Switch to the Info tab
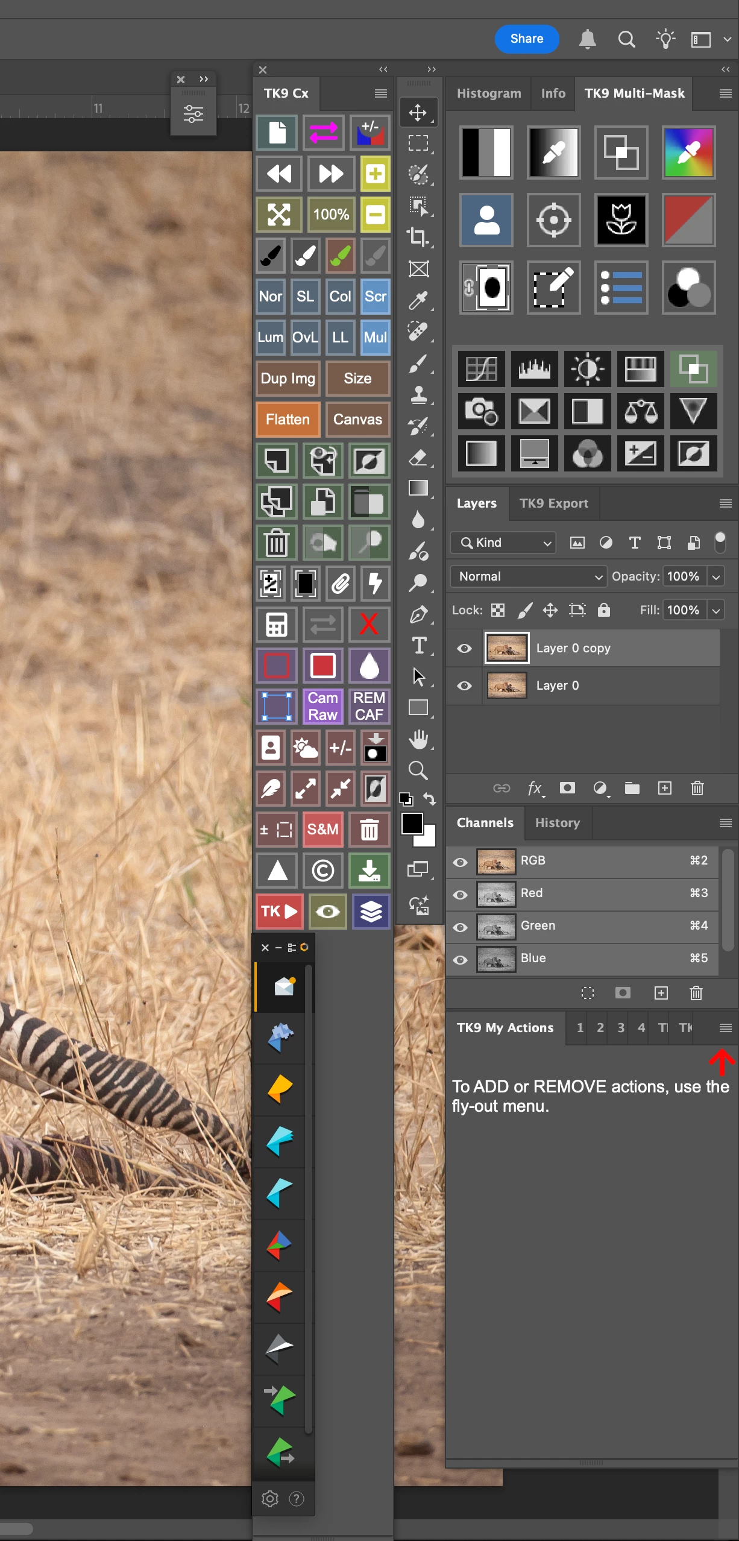Screen dimensions: 739x1541 pyautogui.click(x=553, y=93)
